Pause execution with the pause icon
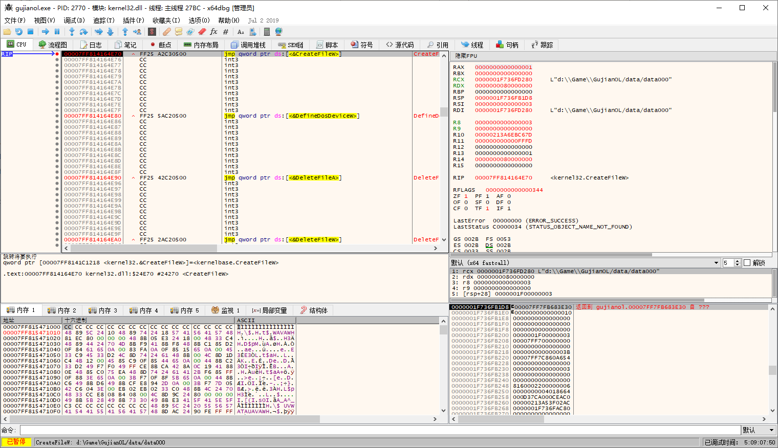Screen dimensions: 778x448 [x=57, y=32]
